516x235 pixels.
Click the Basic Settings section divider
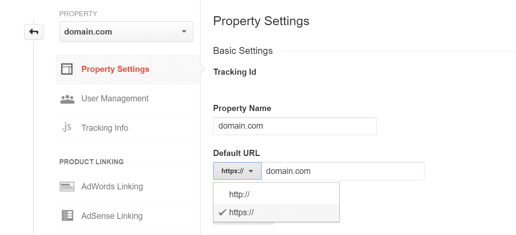[x=243, y=51]
